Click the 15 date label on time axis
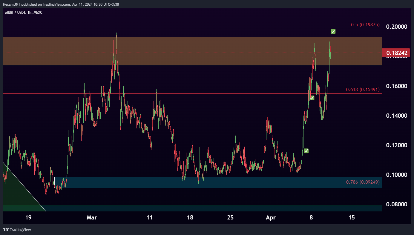This screenshot has height=235, width=414. pos(352,218)
